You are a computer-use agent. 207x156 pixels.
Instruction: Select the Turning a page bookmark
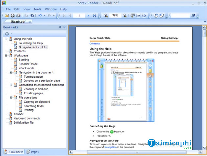(x=33, y=77)
